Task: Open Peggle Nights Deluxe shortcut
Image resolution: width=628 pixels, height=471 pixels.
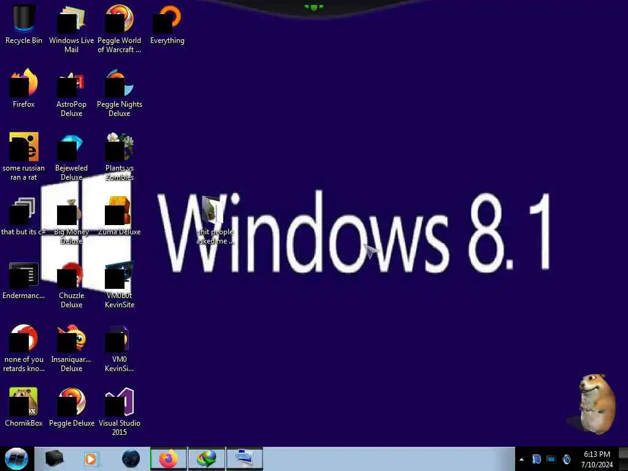Action: pos(120,93)
